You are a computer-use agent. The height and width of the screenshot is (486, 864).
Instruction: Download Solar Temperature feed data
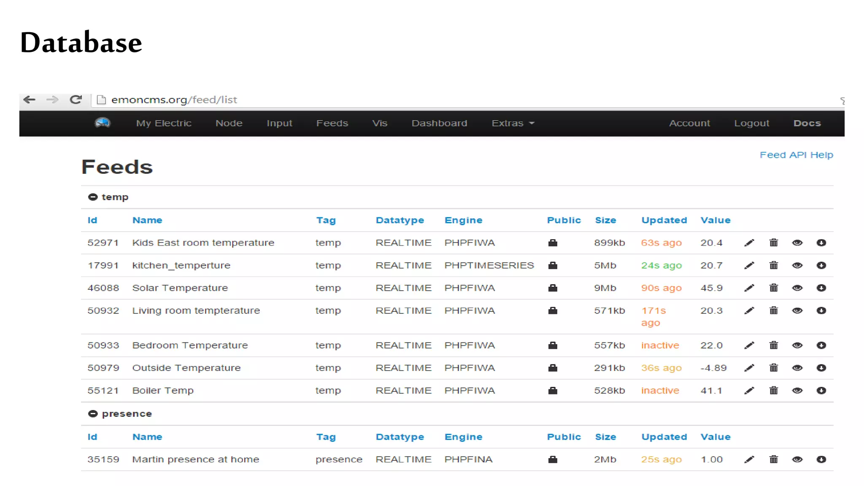[x=821, y=288]
